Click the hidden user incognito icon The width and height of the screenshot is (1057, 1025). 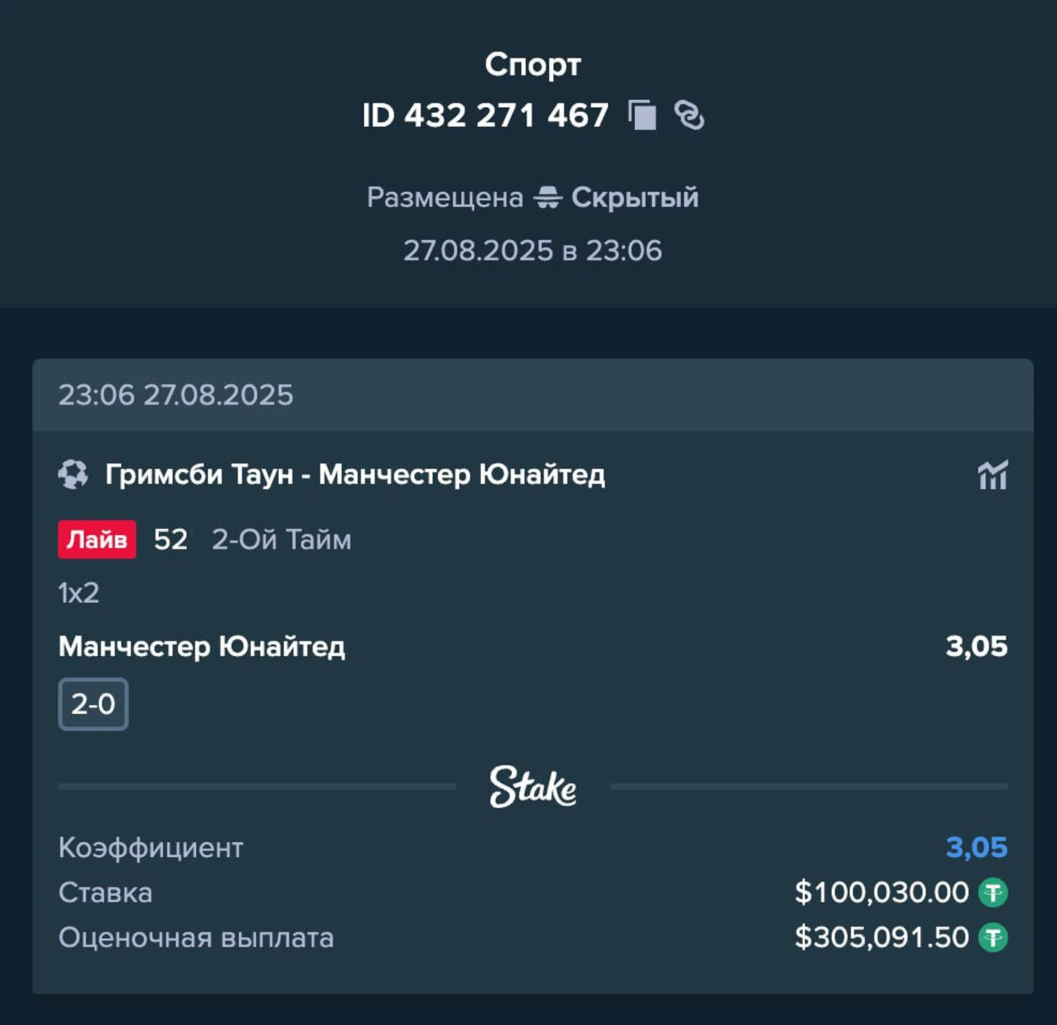[547, 197]
